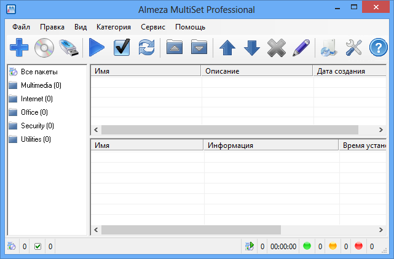
Task: Click the check mark toolbar icon
Action: [122, 47]
